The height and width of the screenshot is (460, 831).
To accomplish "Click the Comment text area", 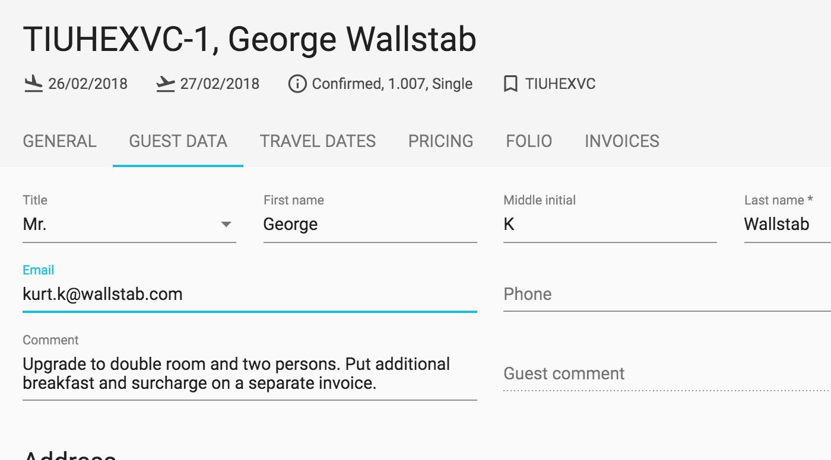I will click(x=250, y=373).
